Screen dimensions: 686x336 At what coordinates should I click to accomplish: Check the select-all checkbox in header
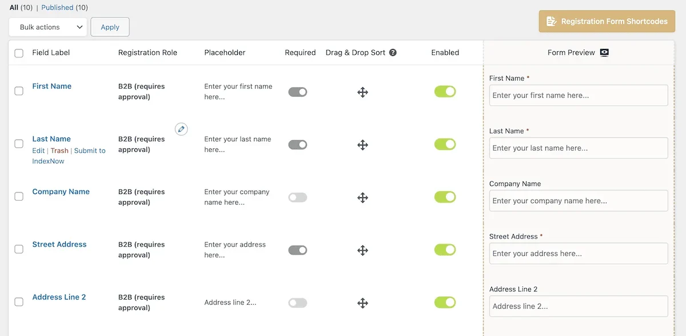pyautogui.click(x=18, y=52)
